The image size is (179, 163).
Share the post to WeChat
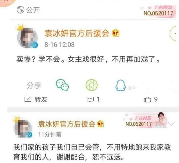(x=62, y=85)
